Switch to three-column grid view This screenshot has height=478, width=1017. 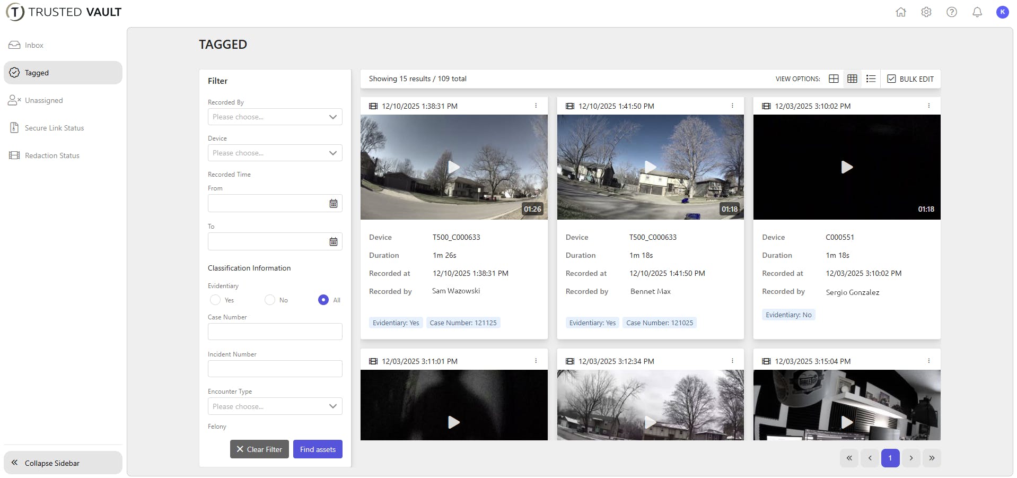[x=852, y=79]
